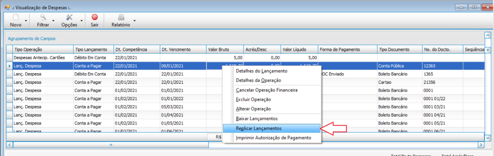Sort by Forma de Pagamento header
Screen dimensions: 494x156
click(x=347, y=50)
